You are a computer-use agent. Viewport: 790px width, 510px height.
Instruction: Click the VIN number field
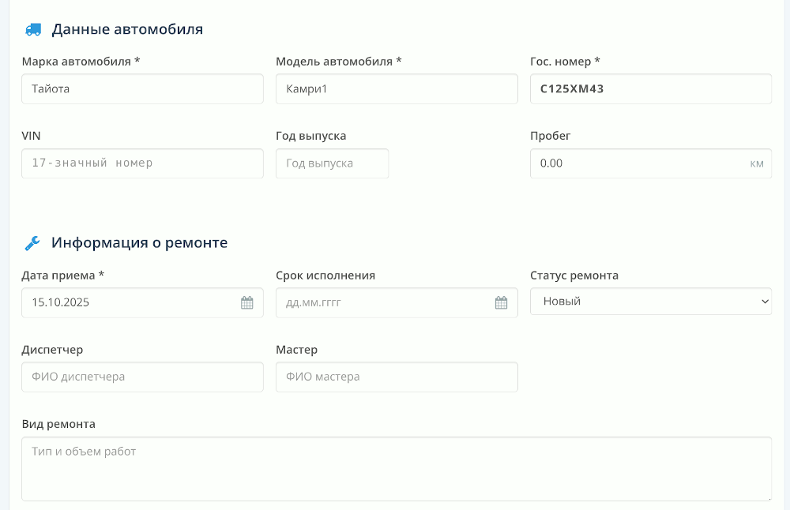click(142, 163)
